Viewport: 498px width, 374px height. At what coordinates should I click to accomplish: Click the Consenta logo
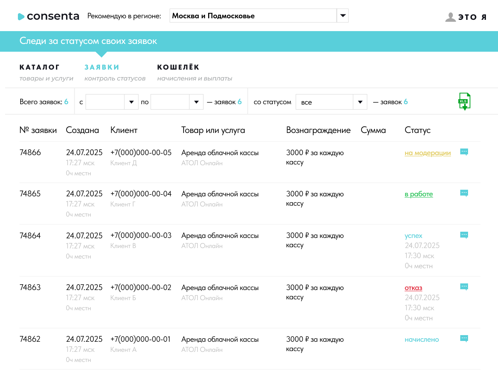coord(49,16)
